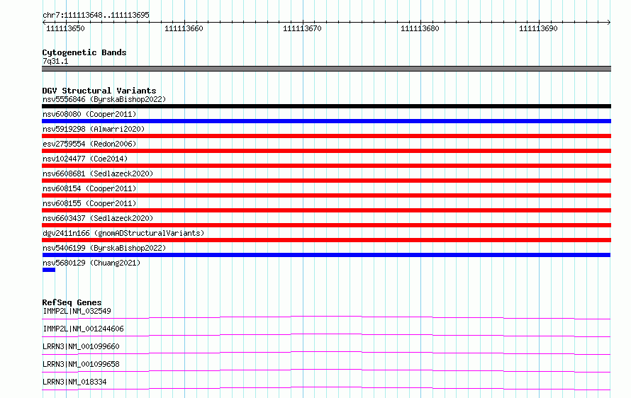Click ruler position 111113680

tap(420, 28)
